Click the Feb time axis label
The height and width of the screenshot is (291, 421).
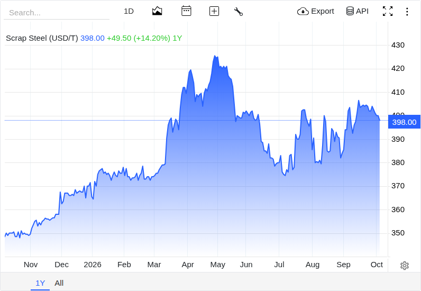(124, 265)
